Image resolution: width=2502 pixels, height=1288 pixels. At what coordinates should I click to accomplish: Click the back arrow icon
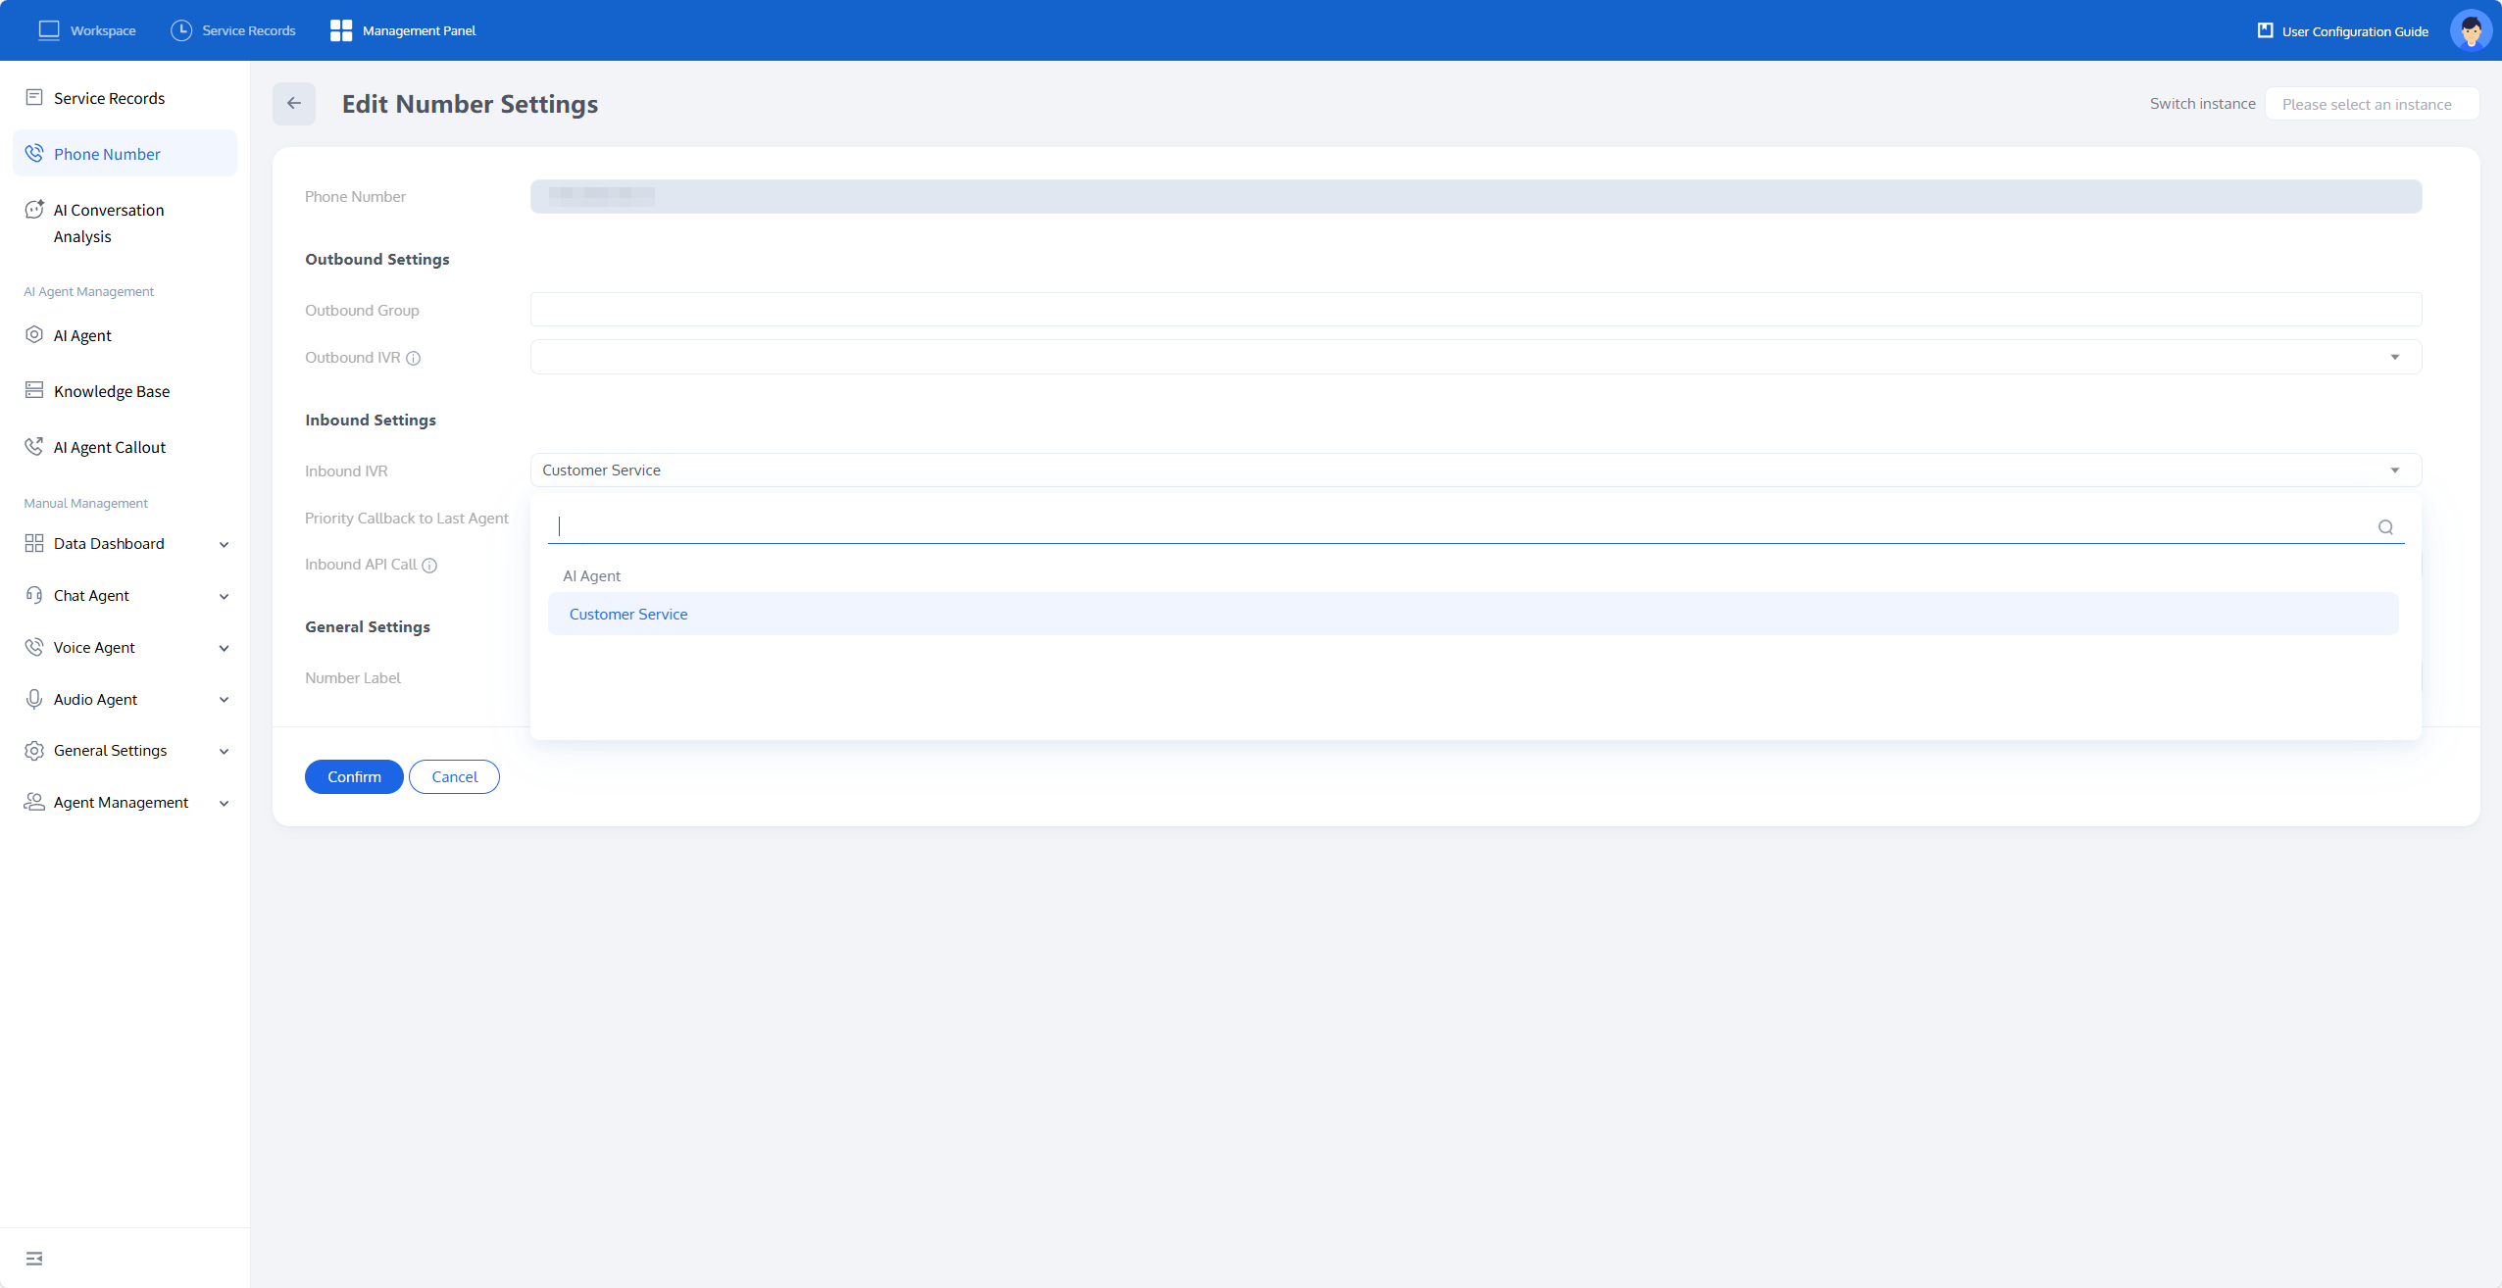point(294,104)
